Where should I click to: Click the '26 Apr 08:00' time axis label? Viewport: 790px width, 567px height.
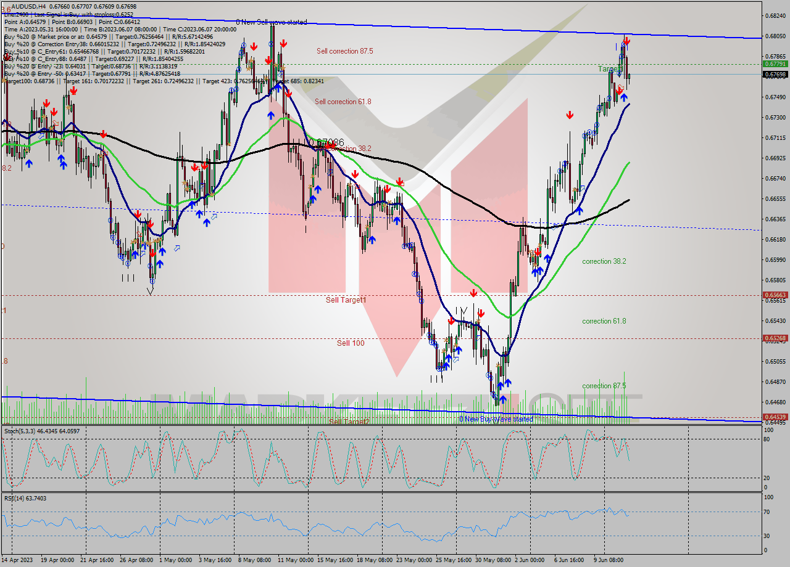(136, 560)
